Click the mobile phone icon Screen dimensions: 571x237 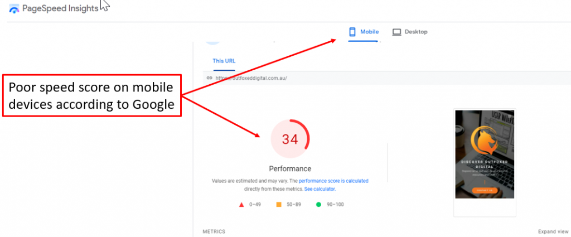352,32
